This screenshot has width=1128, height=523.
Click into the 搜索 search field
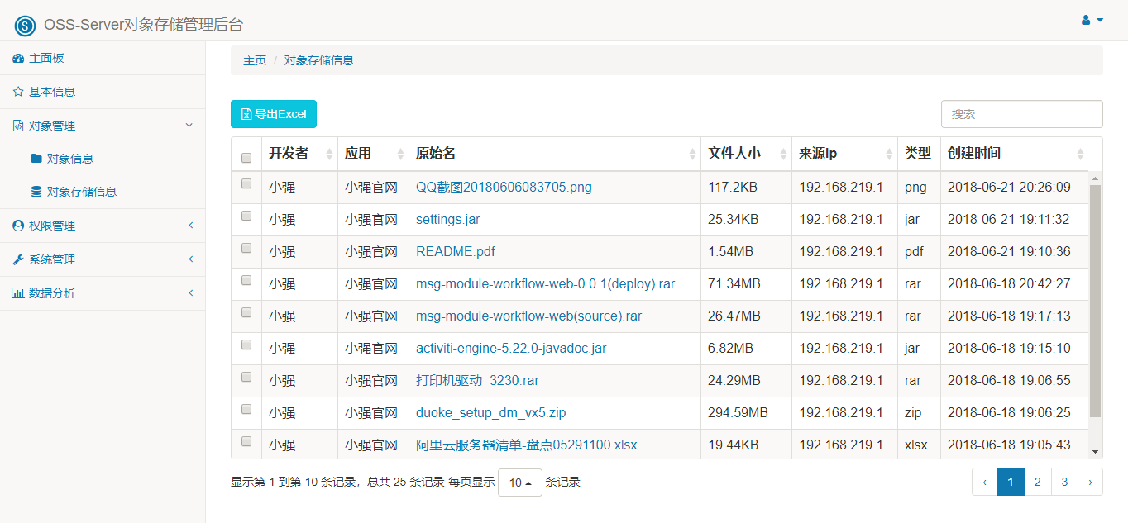pos(1021,114)
